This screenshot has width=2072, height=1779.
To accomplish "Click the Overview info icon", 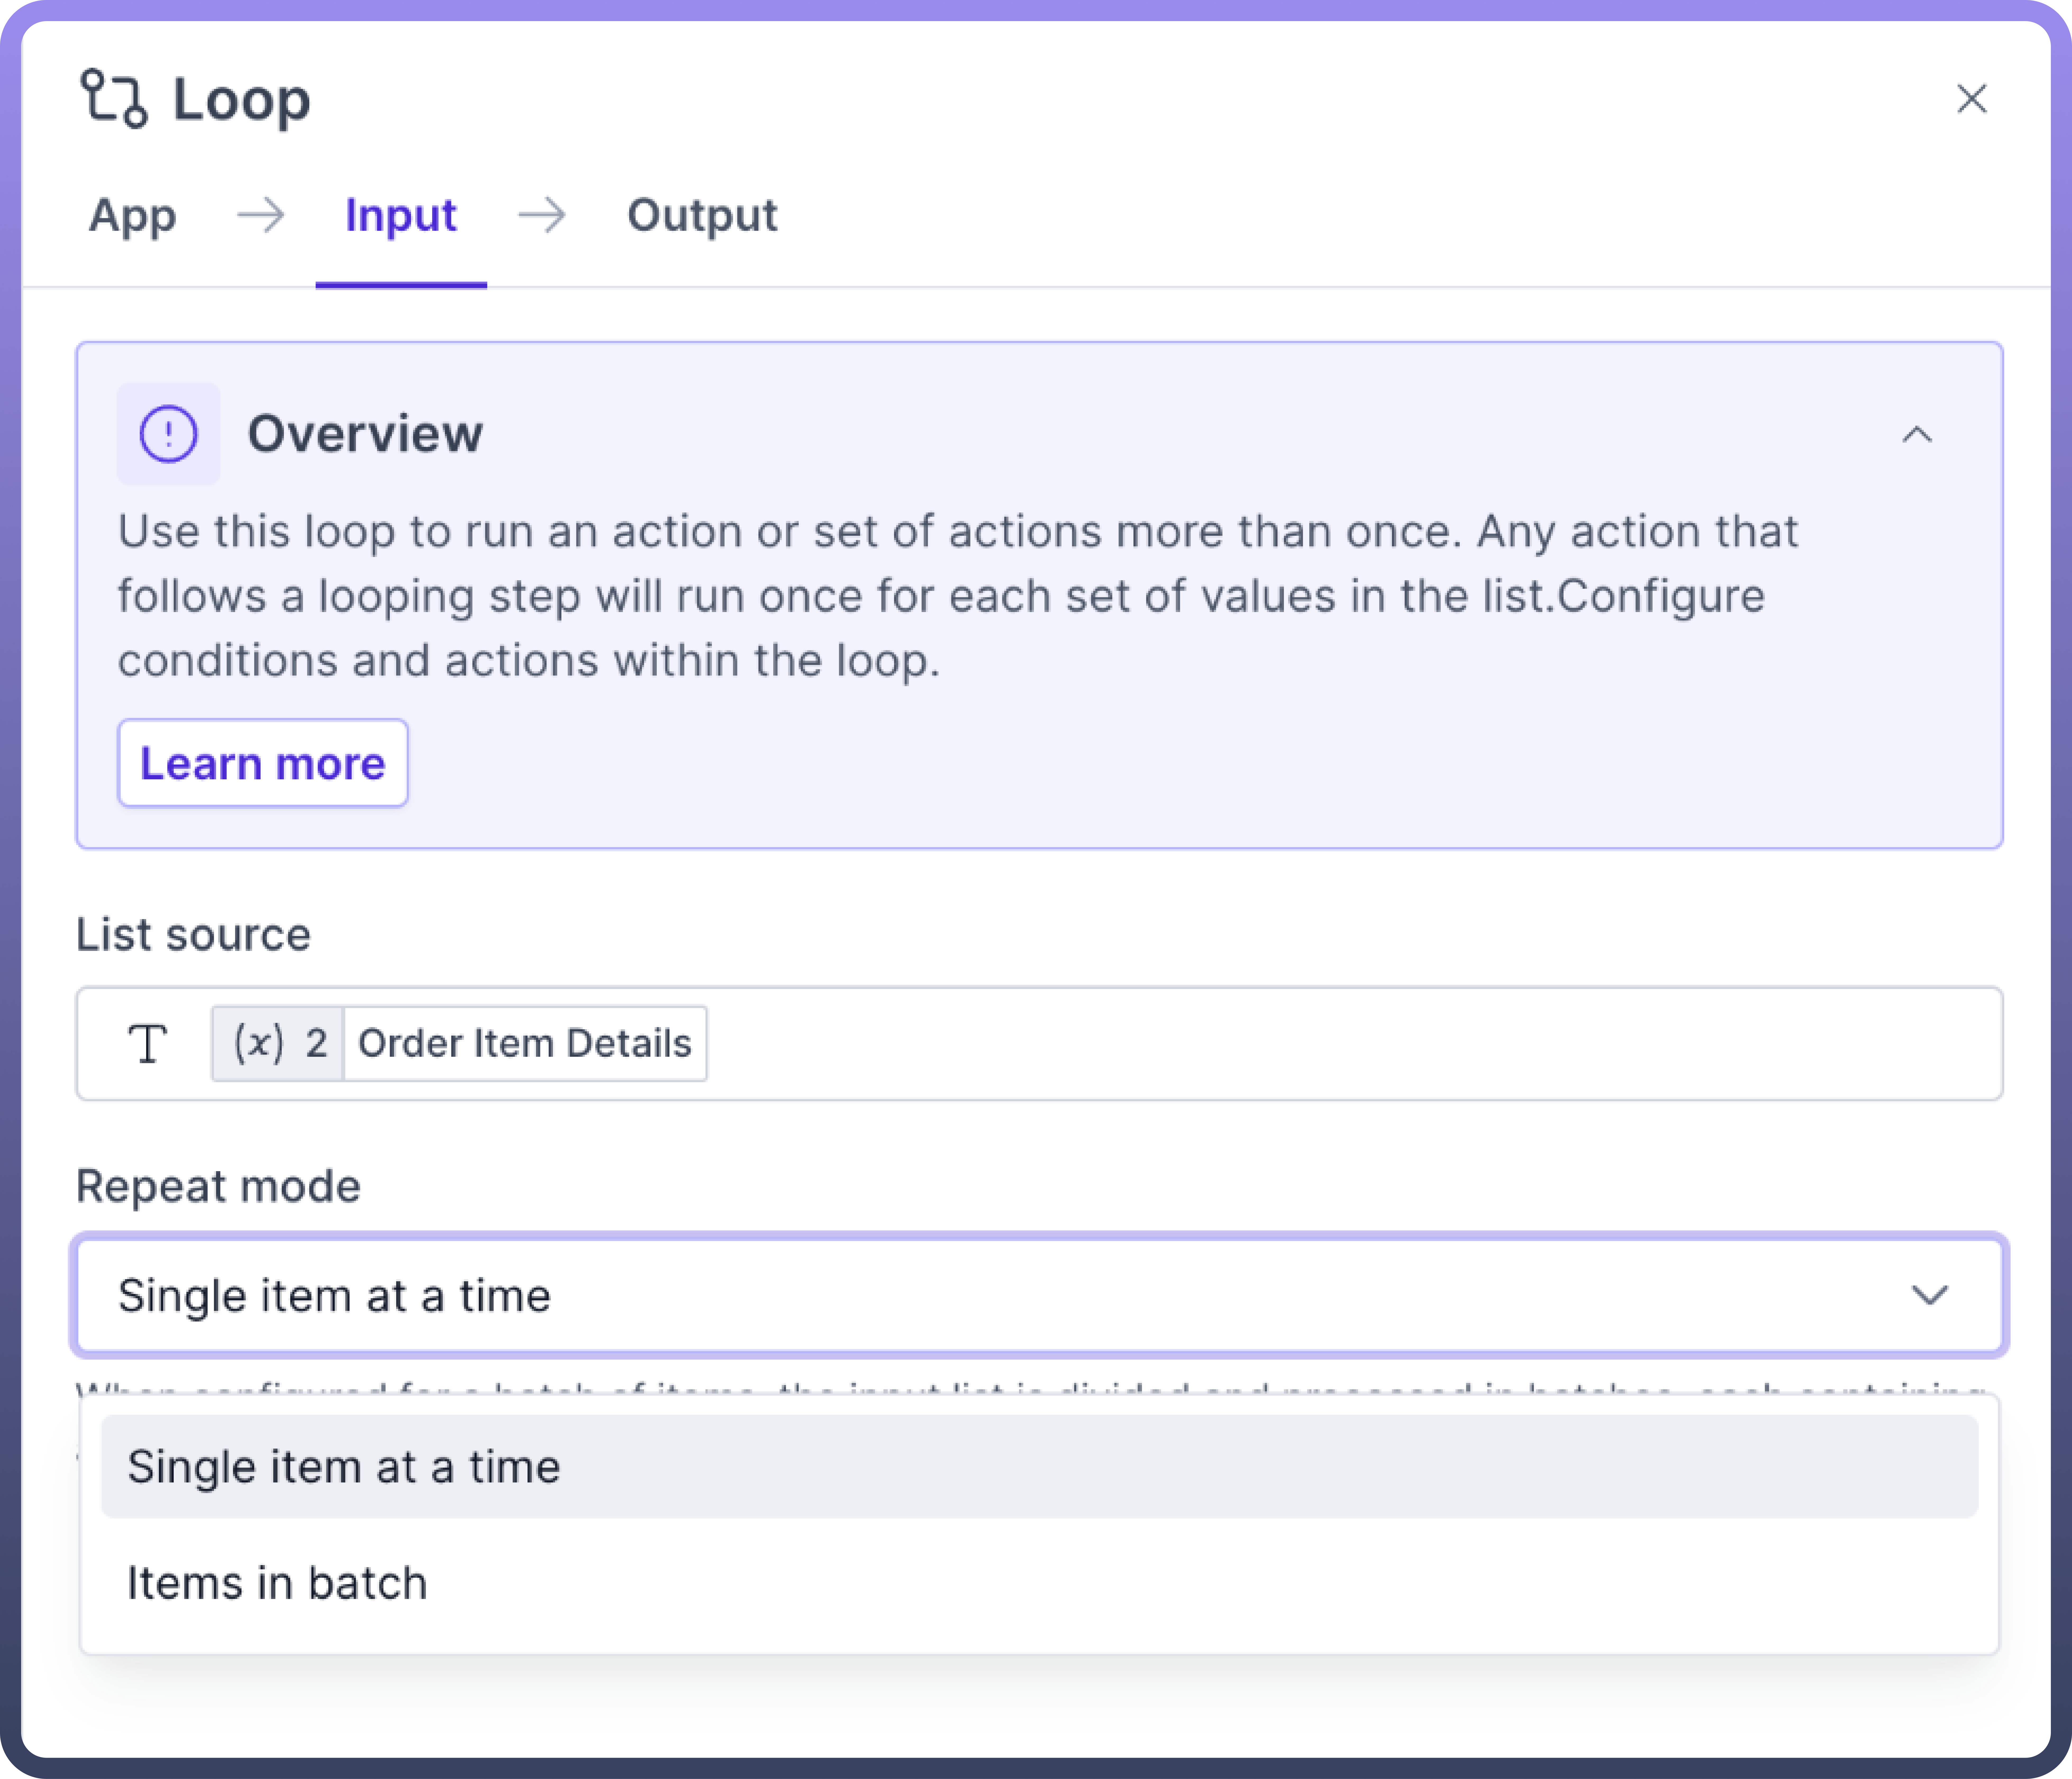I will pos(168,434).
